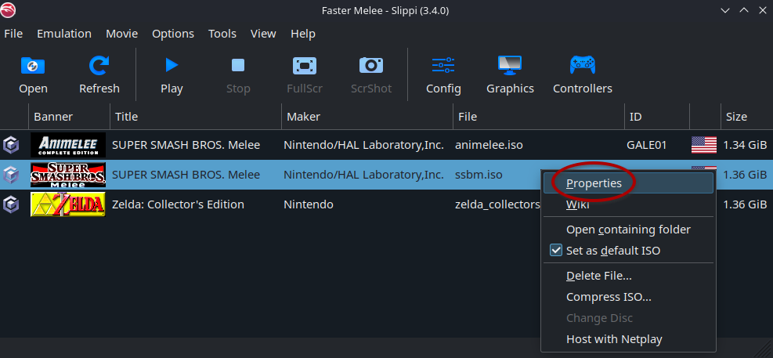This screenshot has height=358, width=773.
Task: Open the Graphics settings icon
Action: click(x=510, y=66)
